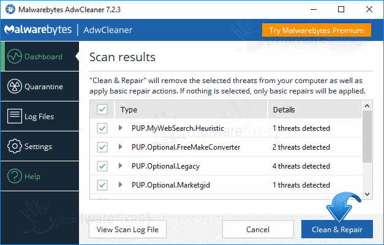
Task: Open the Log Files tab
Action: (x=40, y=116)
